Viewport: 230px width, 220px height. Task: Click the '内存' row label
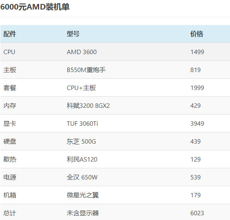[10, 106]
